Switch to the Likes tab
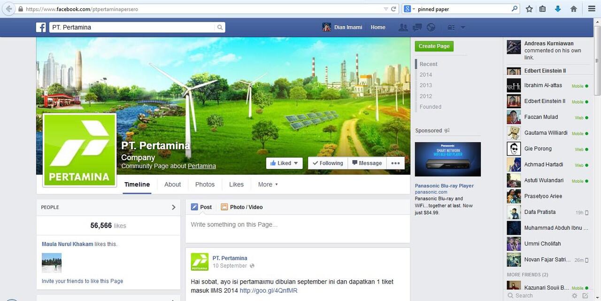The image size is (601, 301). (236, 185)
